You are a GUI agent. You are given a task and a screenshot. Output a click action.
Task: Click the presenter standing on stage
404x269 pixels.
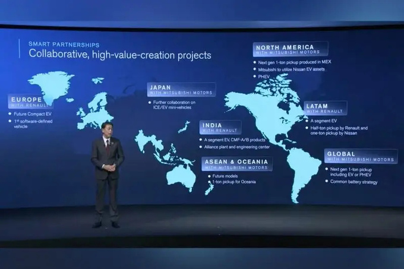[x=107, y=175]
